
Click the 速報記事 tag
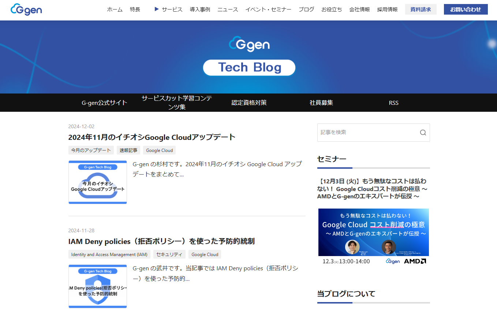pos(128,150)
